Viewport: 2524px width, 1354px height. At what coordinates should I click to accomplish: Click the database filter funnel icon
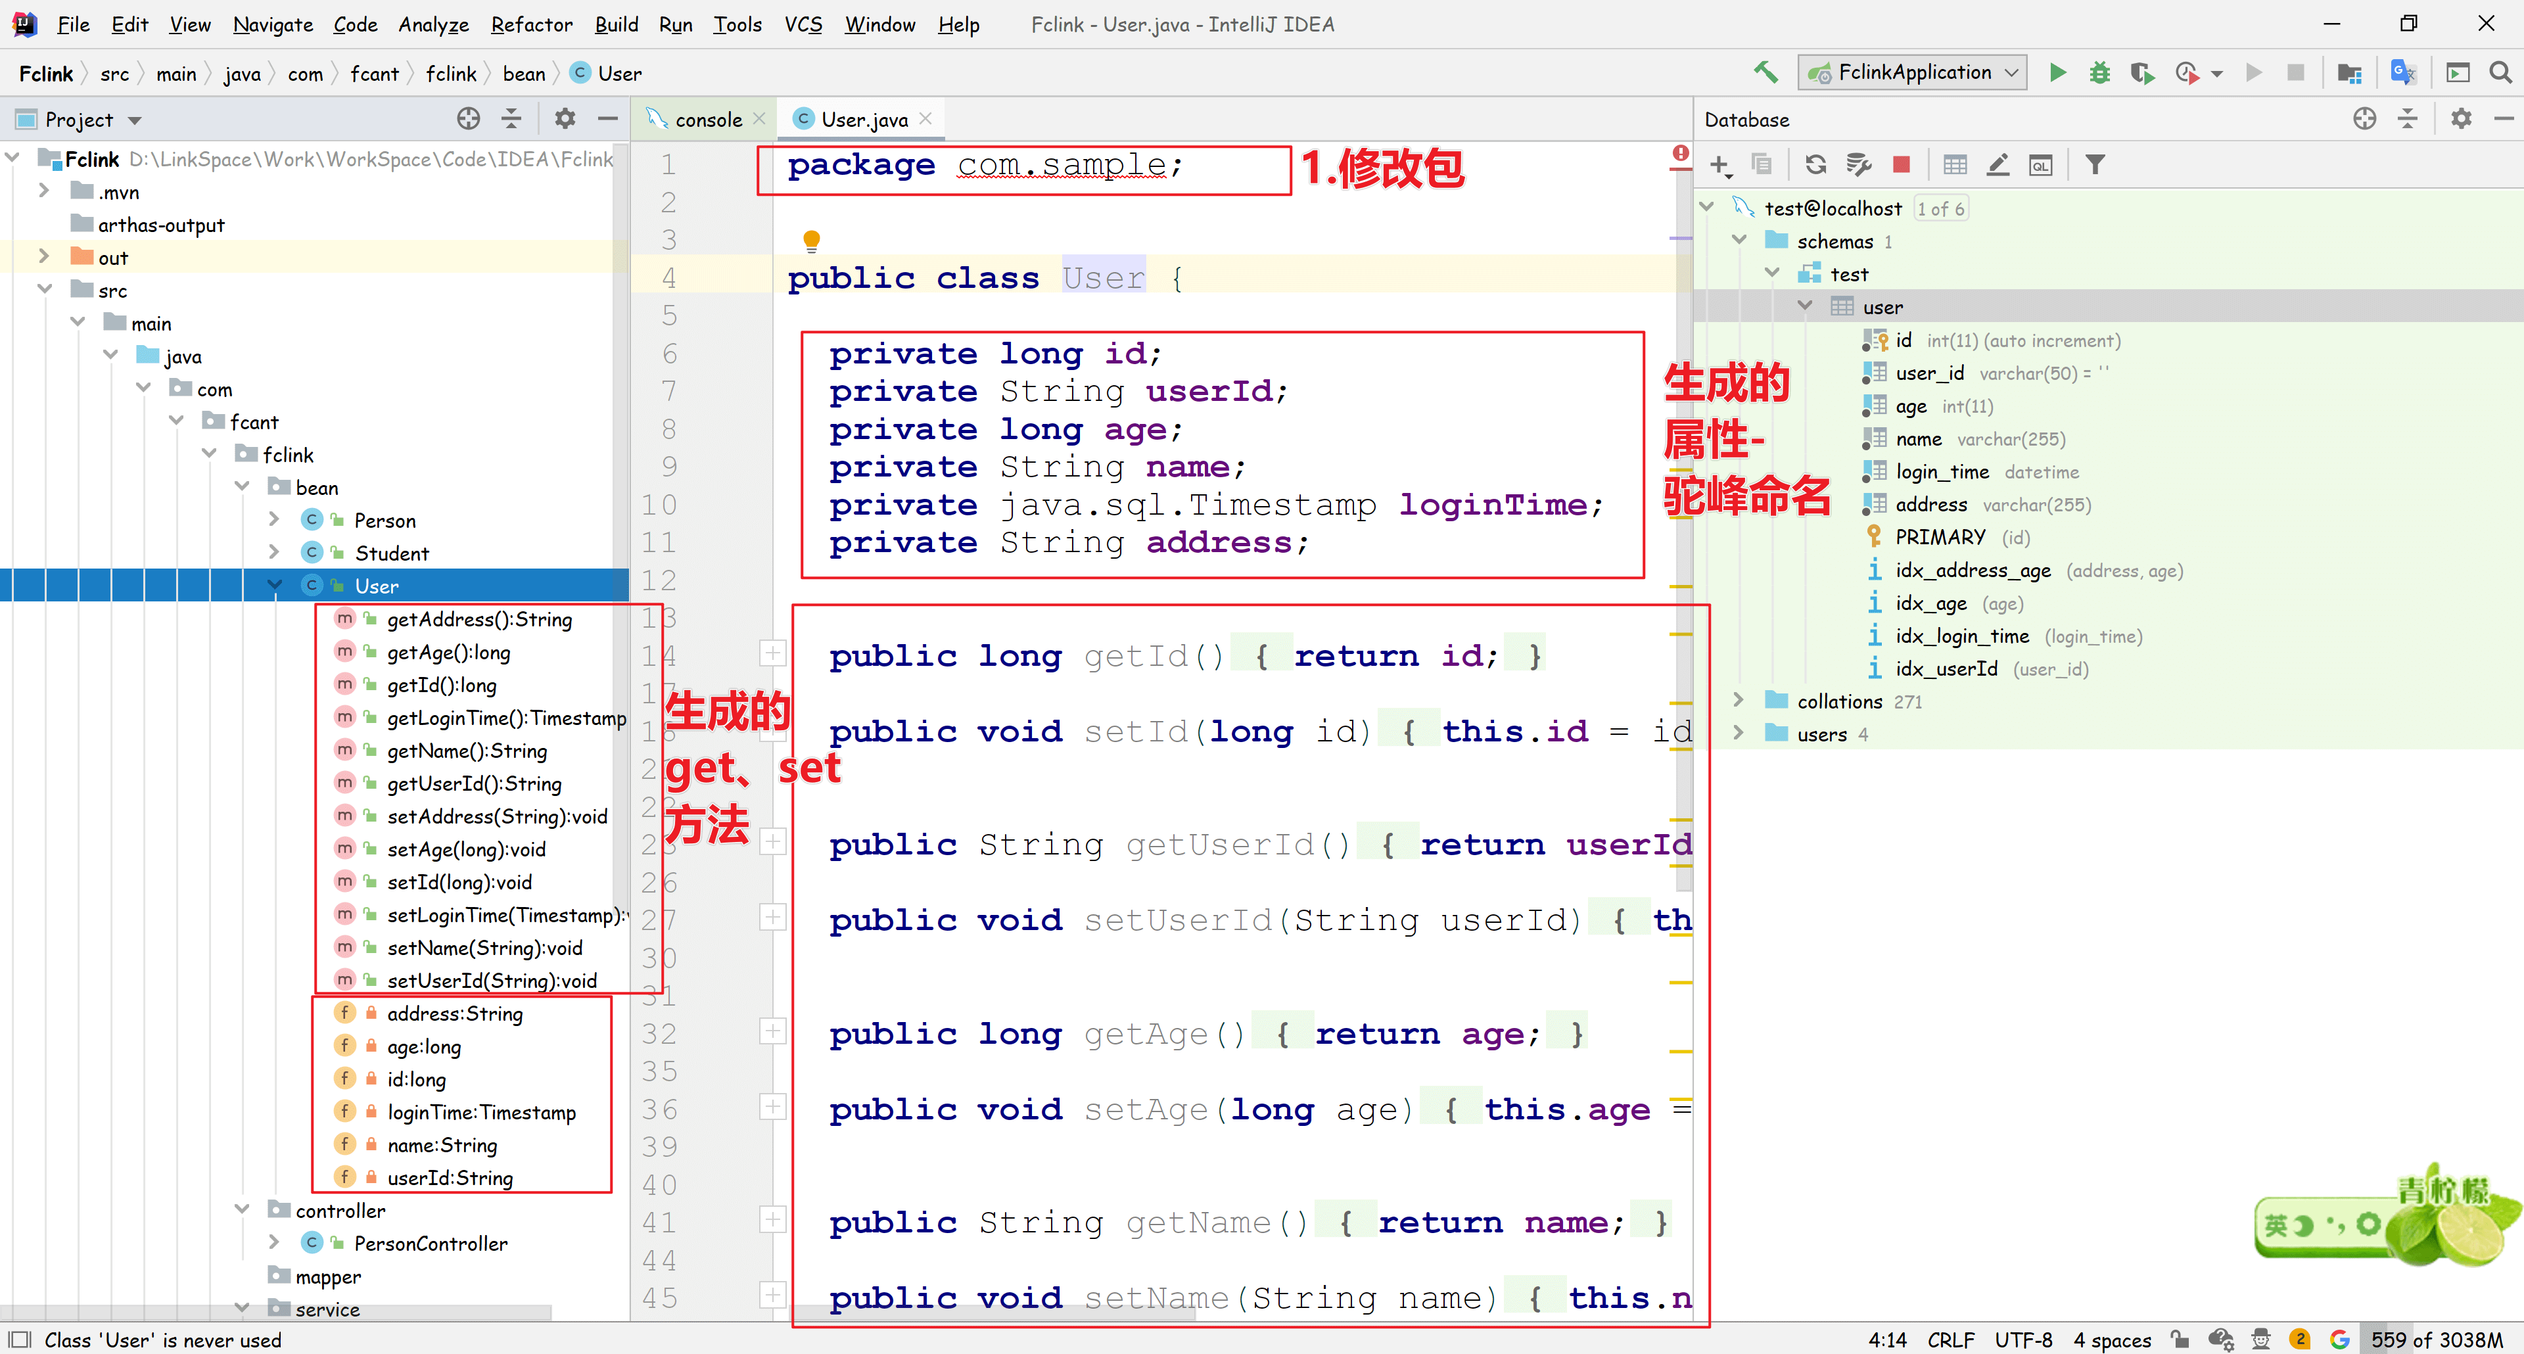pyautogui.click(x=2095, y=164)
